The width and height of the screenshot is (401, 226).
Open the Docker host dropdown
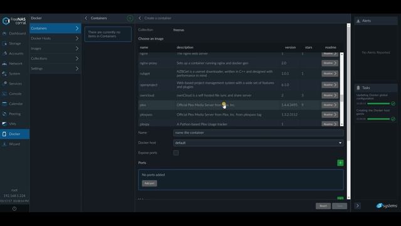[x=258, y=143]
